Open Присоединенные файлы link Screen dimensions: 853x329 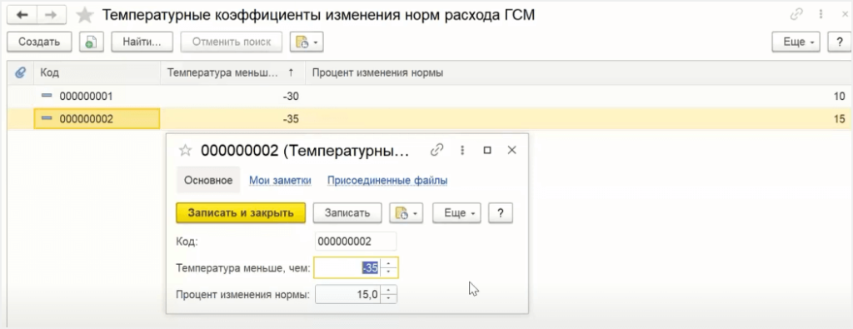click(x=387, y=181)
